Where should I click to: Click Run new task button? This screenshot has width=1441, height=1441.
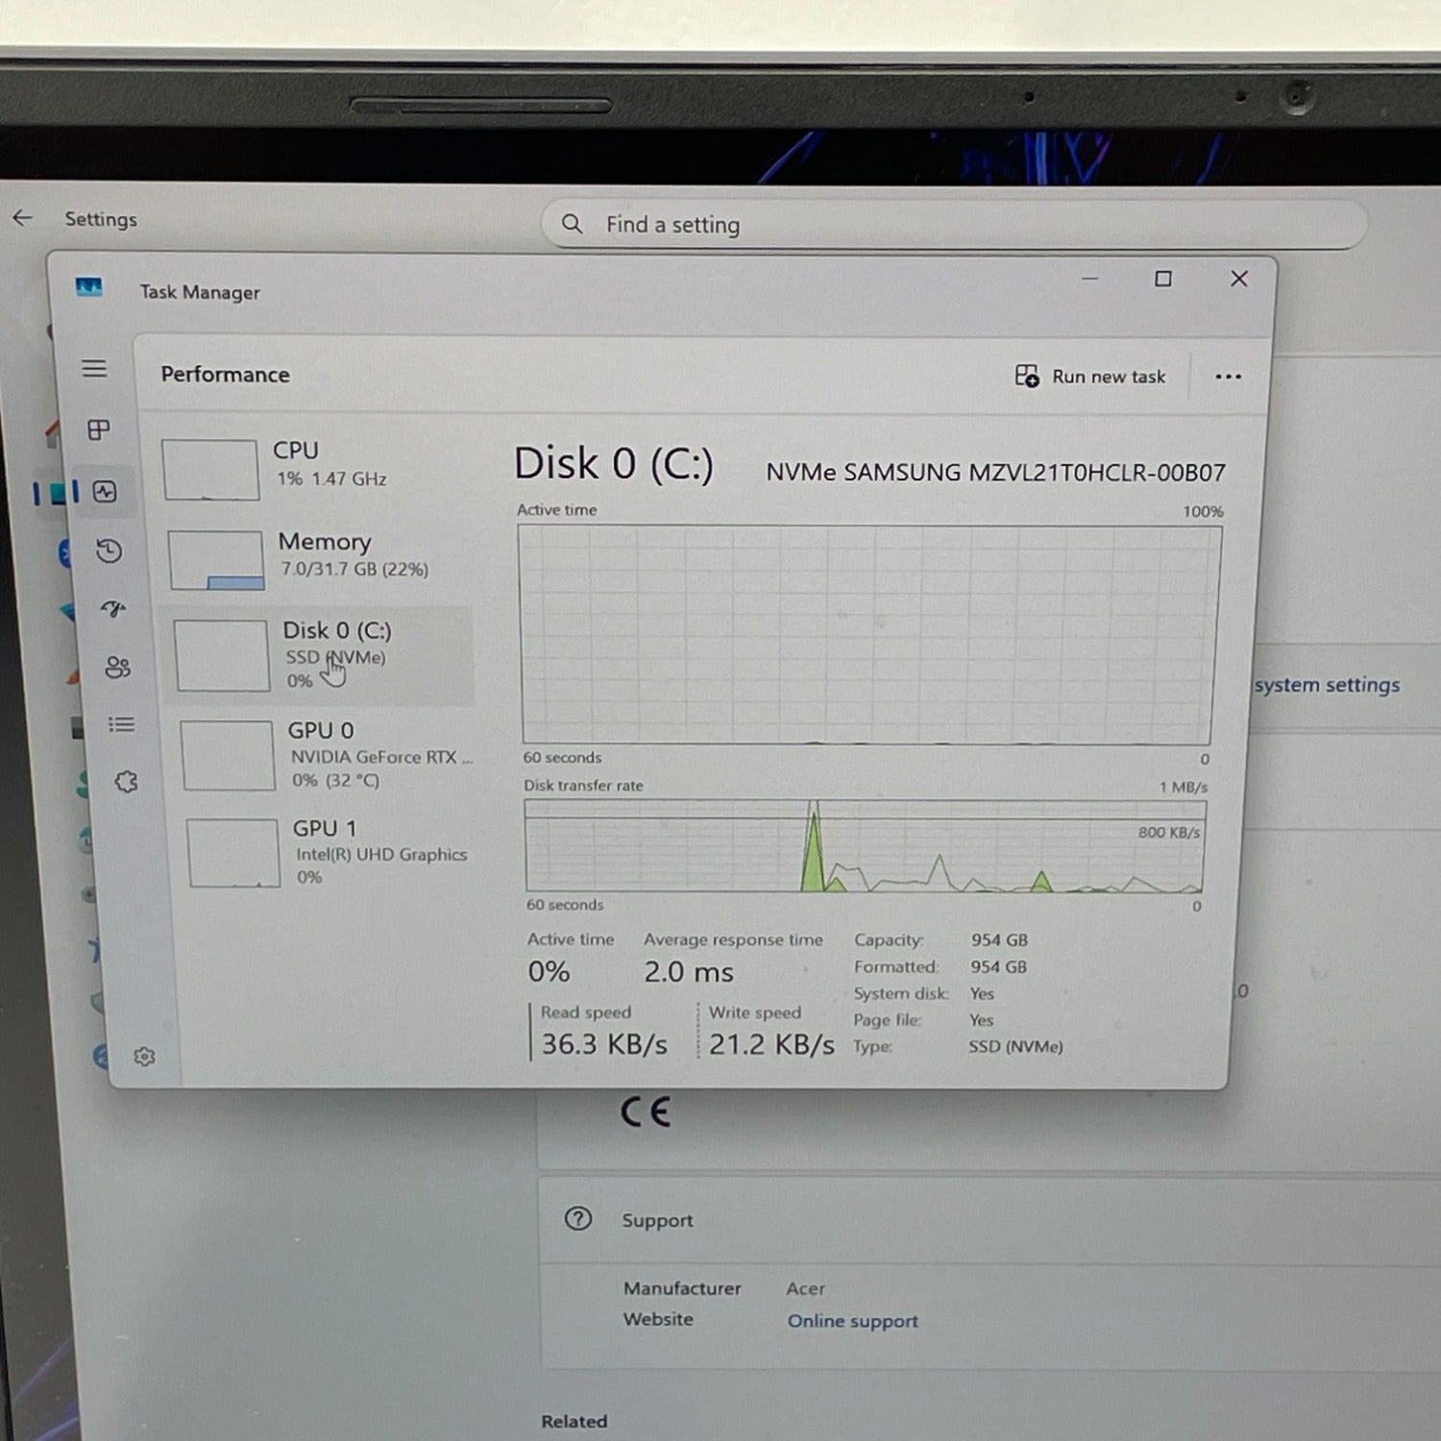[1090, 377]
